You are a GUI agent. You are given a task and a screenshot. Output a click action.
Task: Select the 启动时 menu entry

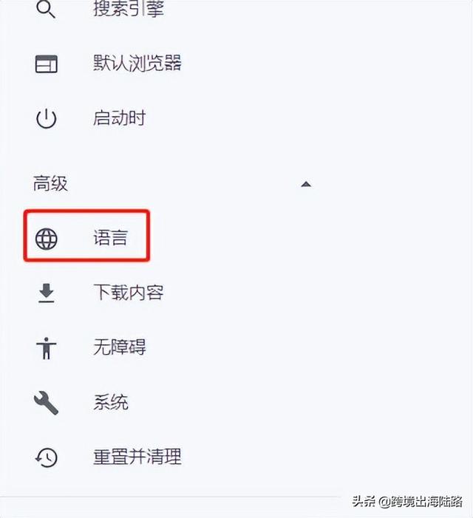(119, 118)
